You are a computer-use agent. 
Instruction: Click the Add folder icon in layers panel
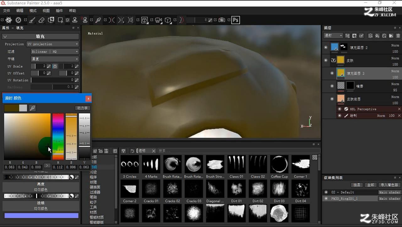[391, 36]
